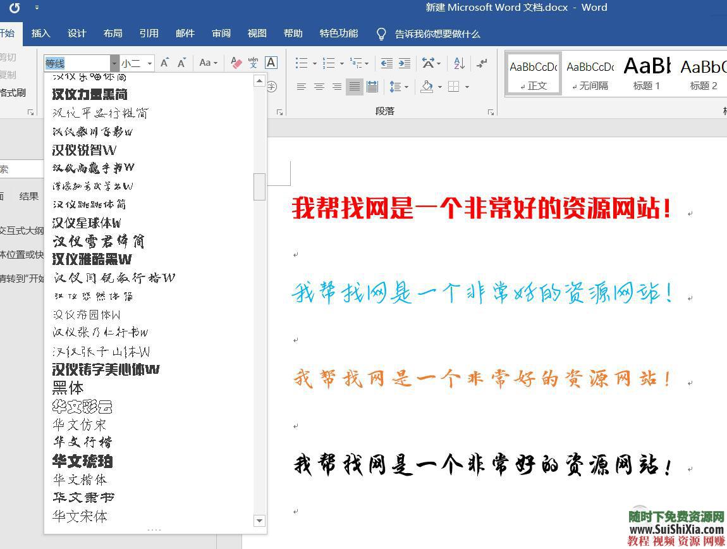Image resolution: width=727 pixels, height=549 pixels.
Task: Apply the 标题 1 style
Action: coord(646,73)
